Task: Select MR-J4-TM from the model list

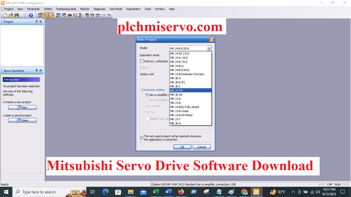Action: pyautogui.click(x=177, y=90)
